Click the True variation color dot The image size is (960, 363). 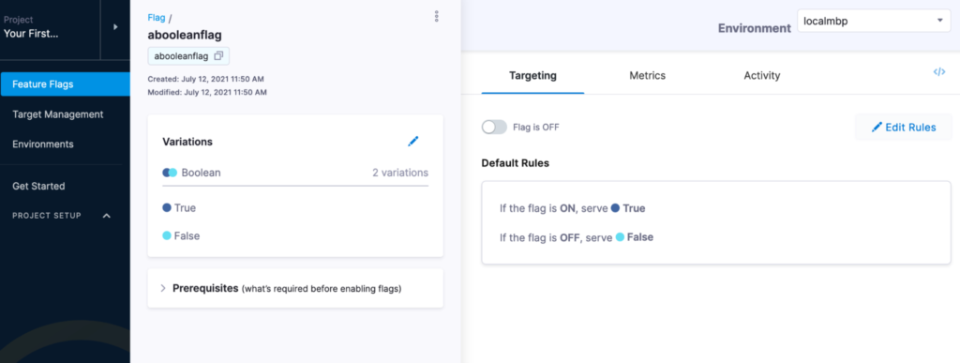click(167, 208)
